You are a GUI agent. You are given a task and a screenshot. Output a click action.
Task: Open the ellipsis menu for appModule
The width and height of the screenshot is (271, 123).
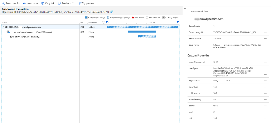point(266,81)
